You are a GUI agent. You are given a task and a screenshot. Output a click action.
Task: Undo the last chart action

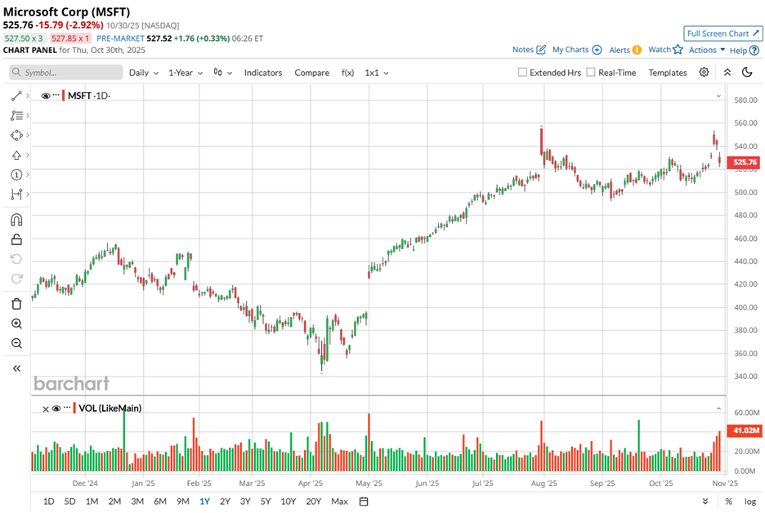[16, 259]
